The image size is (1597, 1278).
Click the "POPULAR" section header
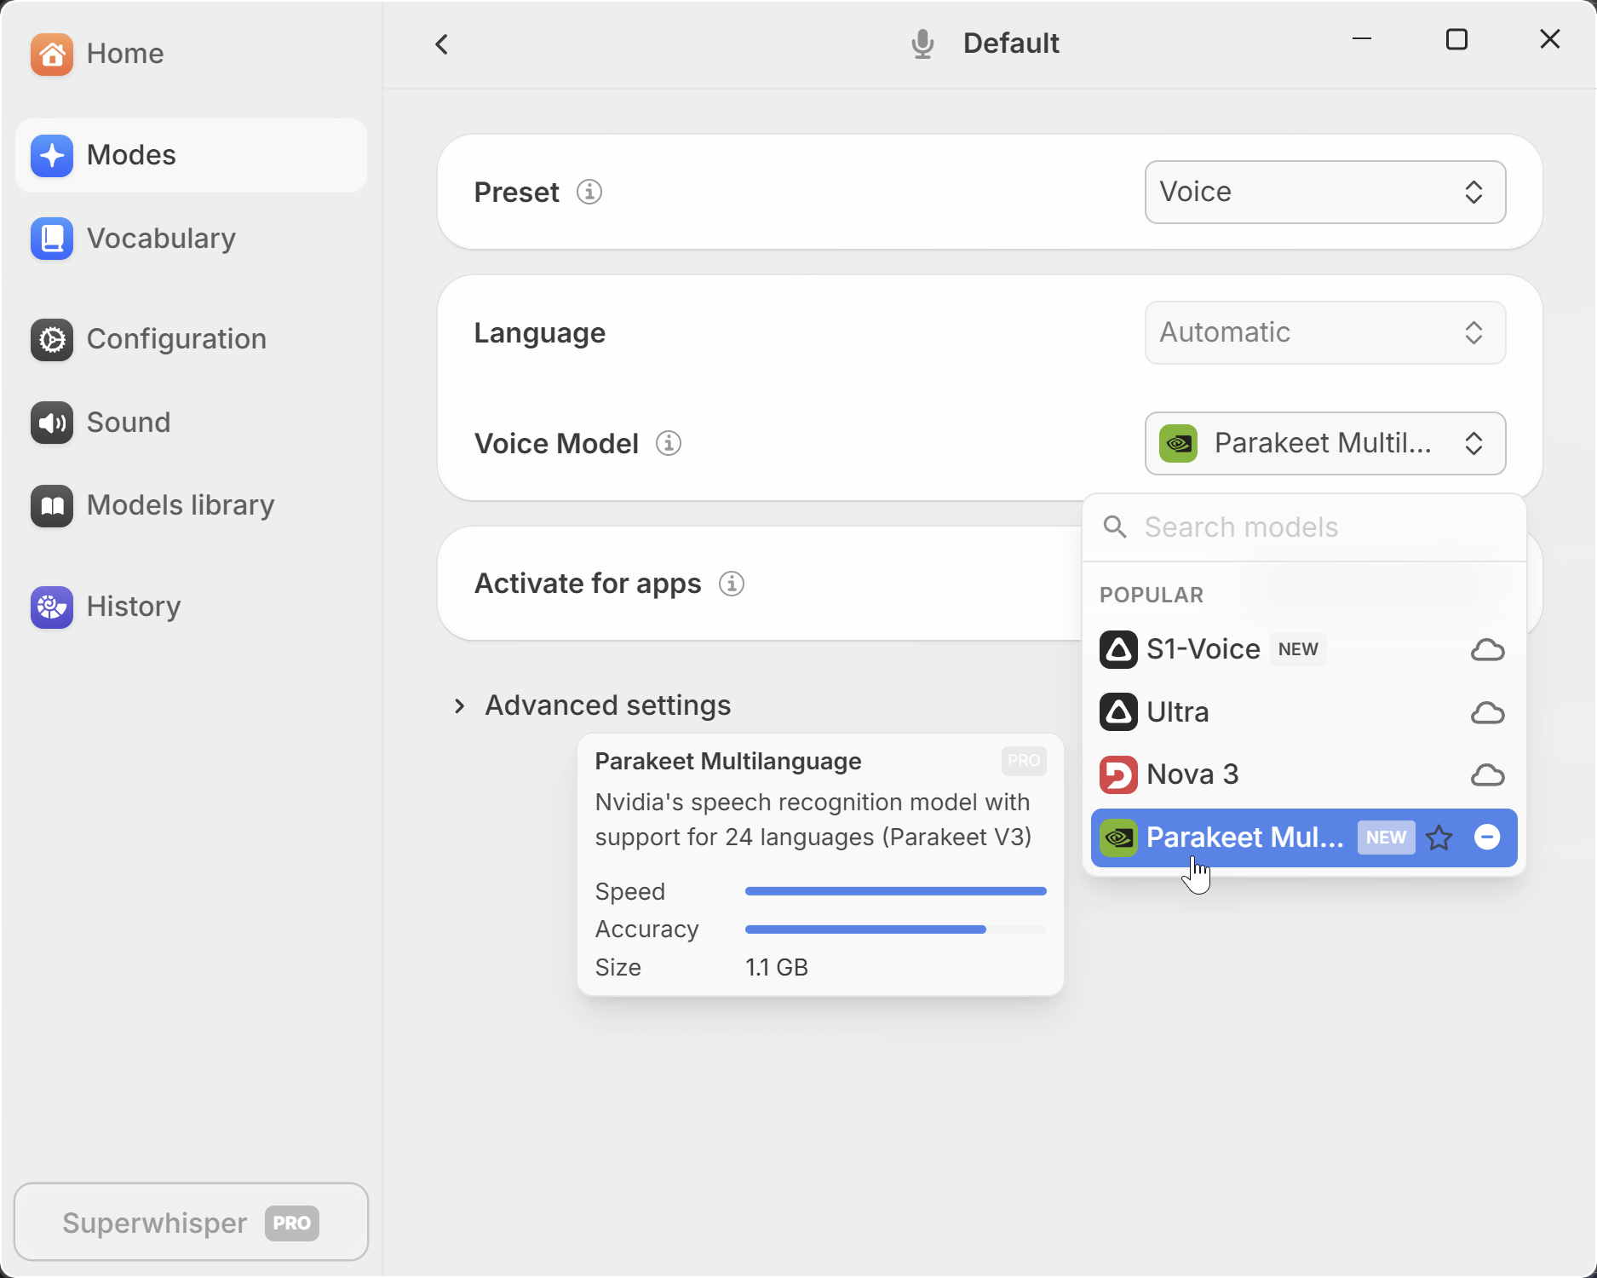coord(1152,595)
